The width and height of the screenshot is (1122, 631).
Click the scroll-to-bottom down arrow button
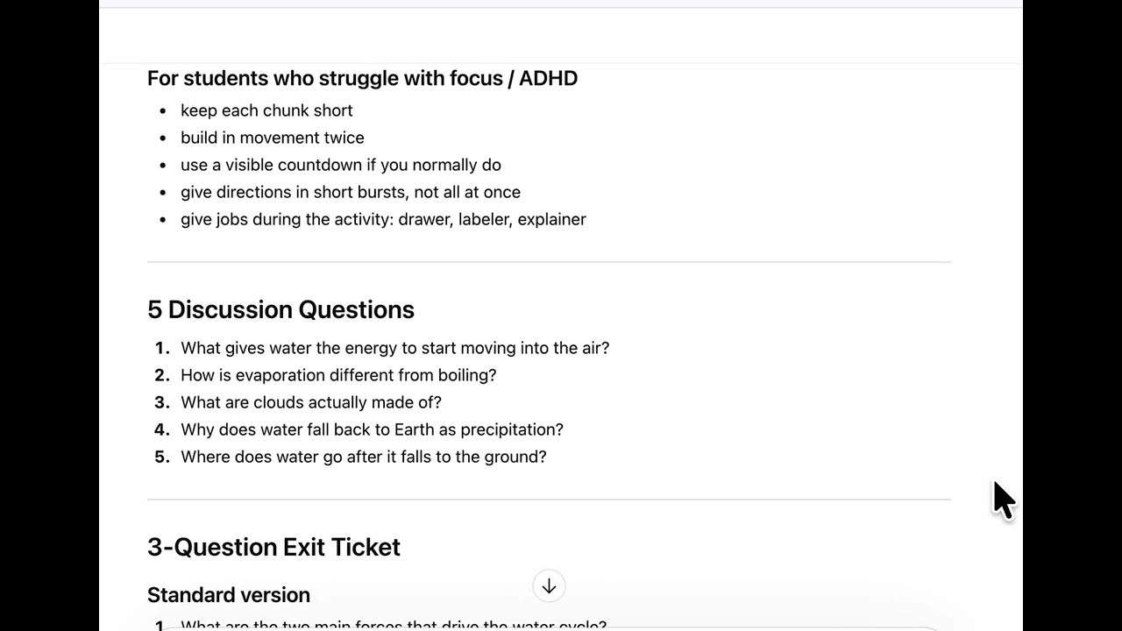tap(549, 586)
